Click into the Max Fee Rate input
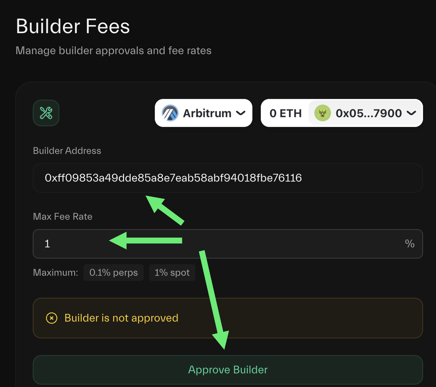 pos(217,244)
